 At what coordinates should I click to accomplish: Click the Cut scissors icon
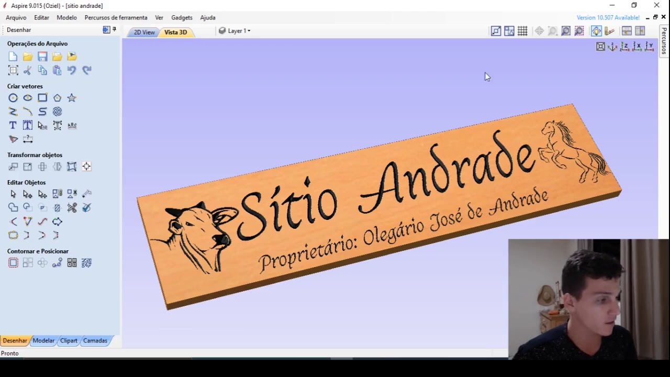click(28, 70)
